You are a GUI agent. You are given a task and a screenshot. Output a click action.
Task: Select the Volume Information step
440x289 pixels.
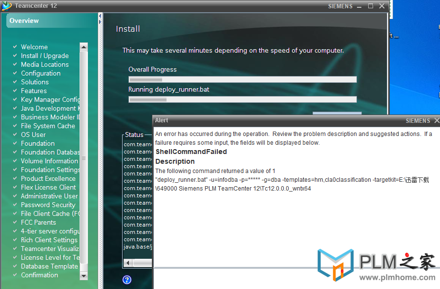pyautogui.click(x=49, y=161)
